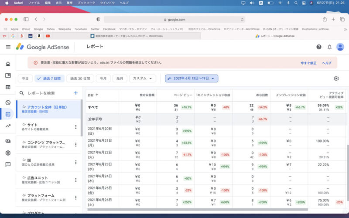Click 今すぐ修正 link in warning

[308, 63]
